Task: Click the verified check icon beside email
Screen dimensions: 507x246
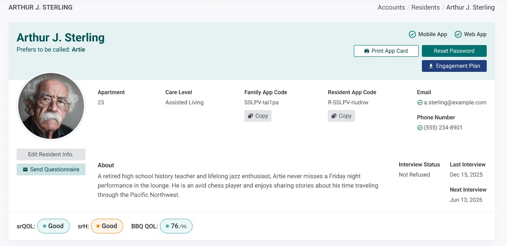Action: (420, 103)
